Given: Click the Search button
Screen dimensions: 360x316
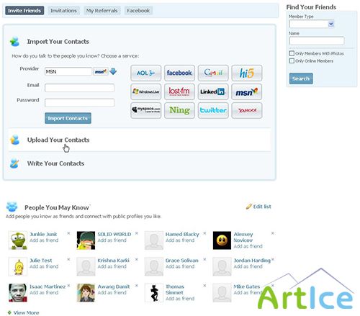Looking at the screenshot, I should tap(301, 78).
